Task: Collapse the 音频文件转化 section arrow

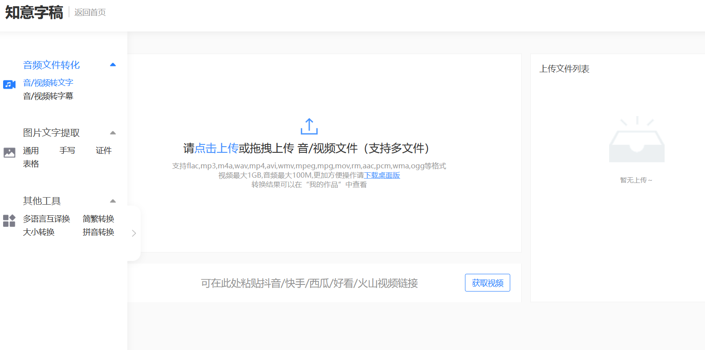Action: point(113,65)
